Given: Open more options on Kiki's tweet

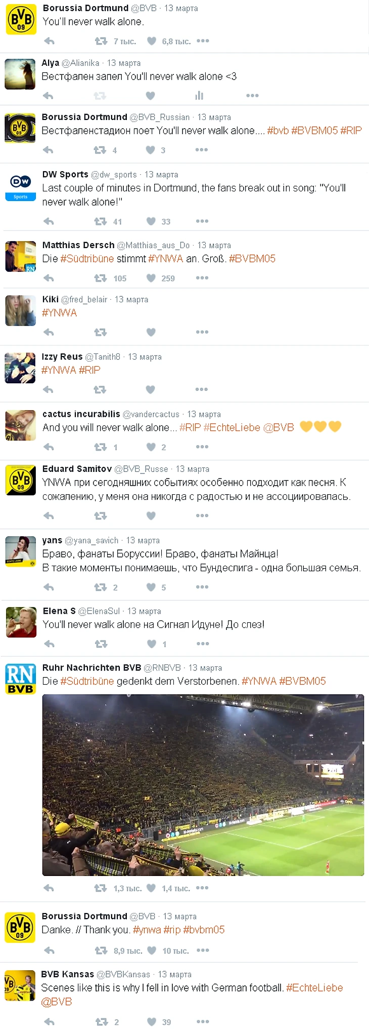Looking at the screenshot, I should [x=202, y=332].
